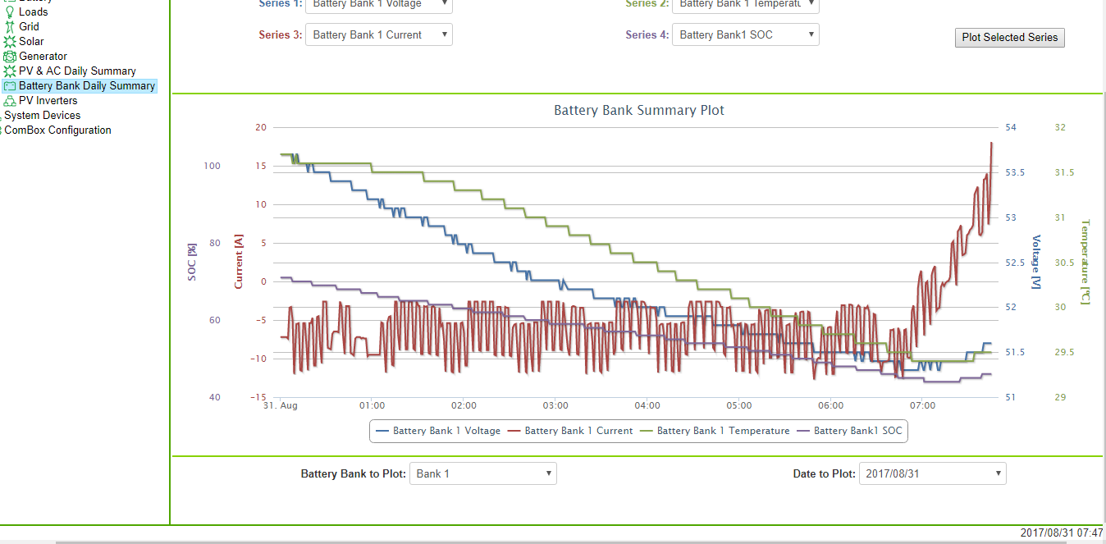
Task: Click the Grid tower icon
Action: click(10, 27)
